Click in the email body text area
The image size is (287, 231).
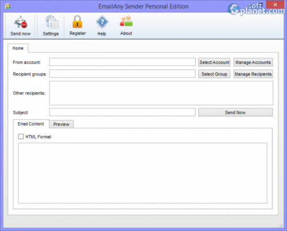click(x=143, y=173)
